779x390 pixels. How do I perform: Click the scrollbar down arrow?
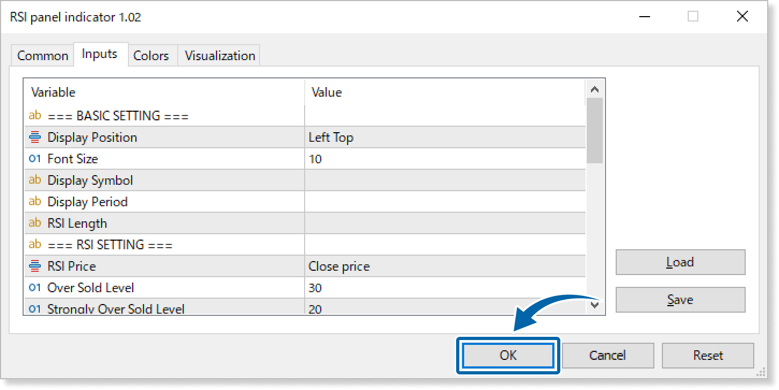pos(594,305)
